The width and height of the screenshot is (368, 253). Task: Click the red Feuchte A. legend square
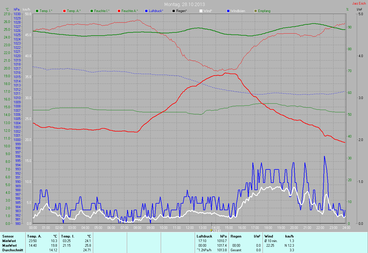tap(119, 11)
